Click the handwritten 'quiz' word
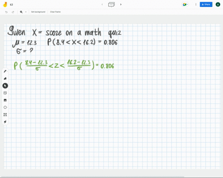The image size is (223, 178). click(115, 33)
